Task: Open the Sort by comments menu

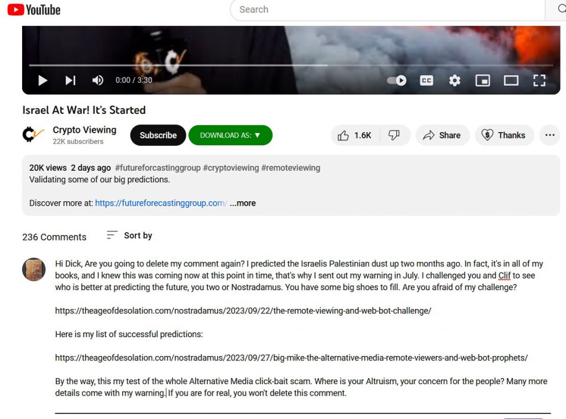Action: 129,235
